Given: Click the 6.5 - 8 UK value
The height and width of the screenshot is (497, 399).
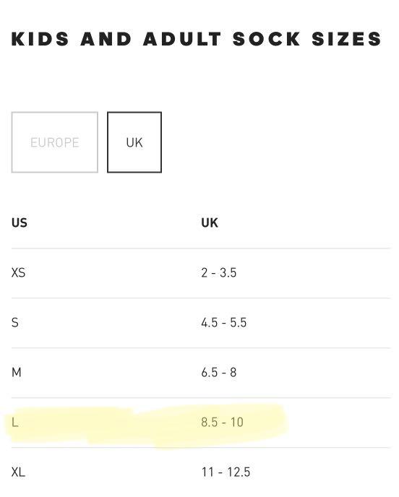Looking at the screenshot, I should [x=219, y=373].
